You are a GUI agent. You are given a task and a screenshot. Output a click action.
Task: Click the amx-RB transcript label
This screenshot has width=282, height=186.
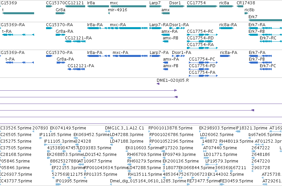tap(171, 38)
